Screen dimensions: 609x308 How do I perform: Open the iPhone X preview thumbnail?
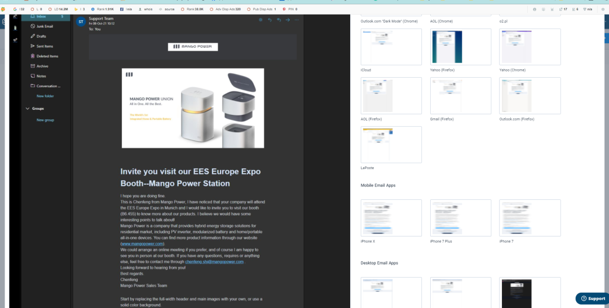[x=391, y=218]
